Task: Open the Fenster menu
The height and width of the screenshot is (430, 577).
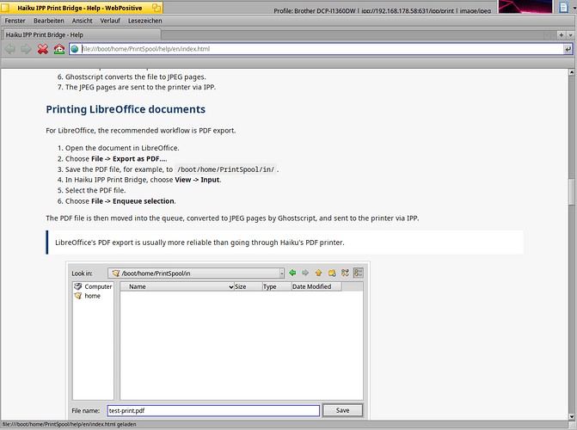Action: pos(15,21)
